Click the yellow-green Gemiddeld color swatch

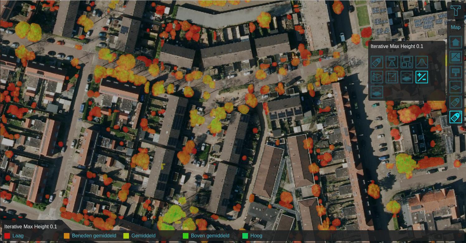pos(126,236)
